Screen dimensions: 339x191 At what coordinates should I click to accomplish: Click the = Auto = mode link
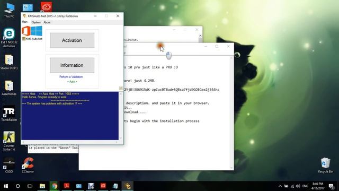(x=72, y=82)
